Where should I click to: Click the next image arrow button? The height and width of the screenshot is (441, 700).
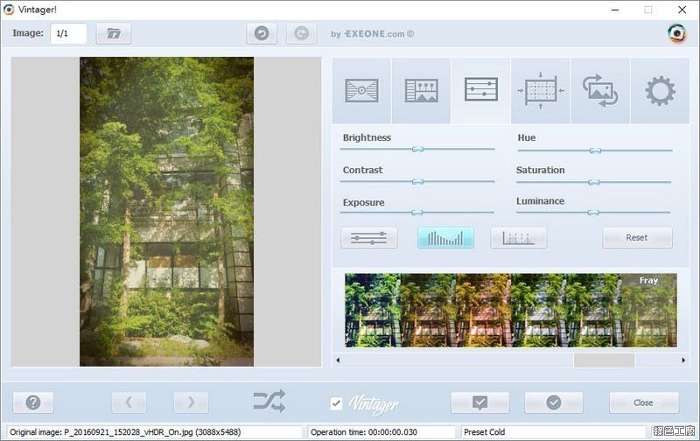coord(191,402)
